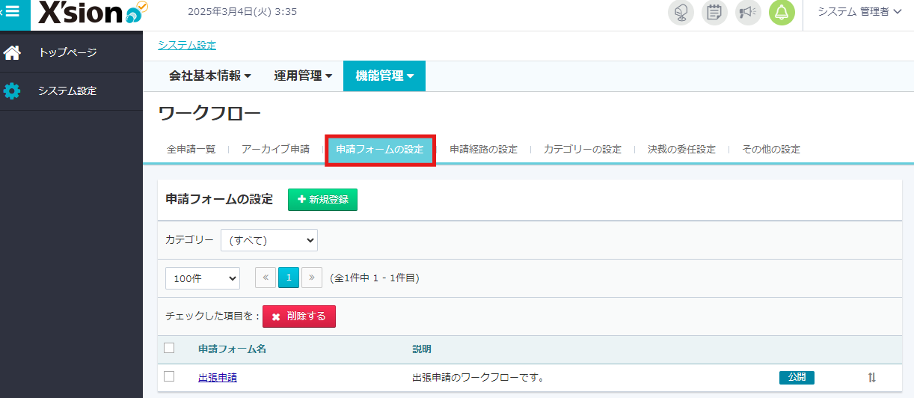Open the システム 管理者 user dropdown

tap(859, 12)
